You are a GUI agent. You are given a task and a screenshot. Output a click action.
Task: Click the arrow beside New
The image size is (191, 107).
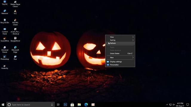pos(133,57)
